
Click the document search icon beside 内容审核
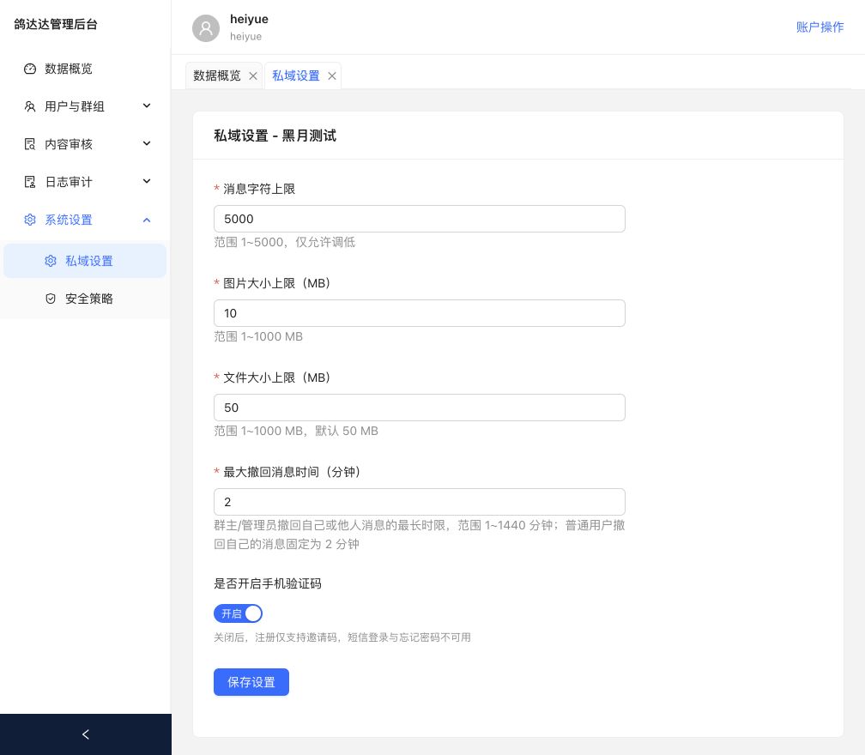(30, 144)
